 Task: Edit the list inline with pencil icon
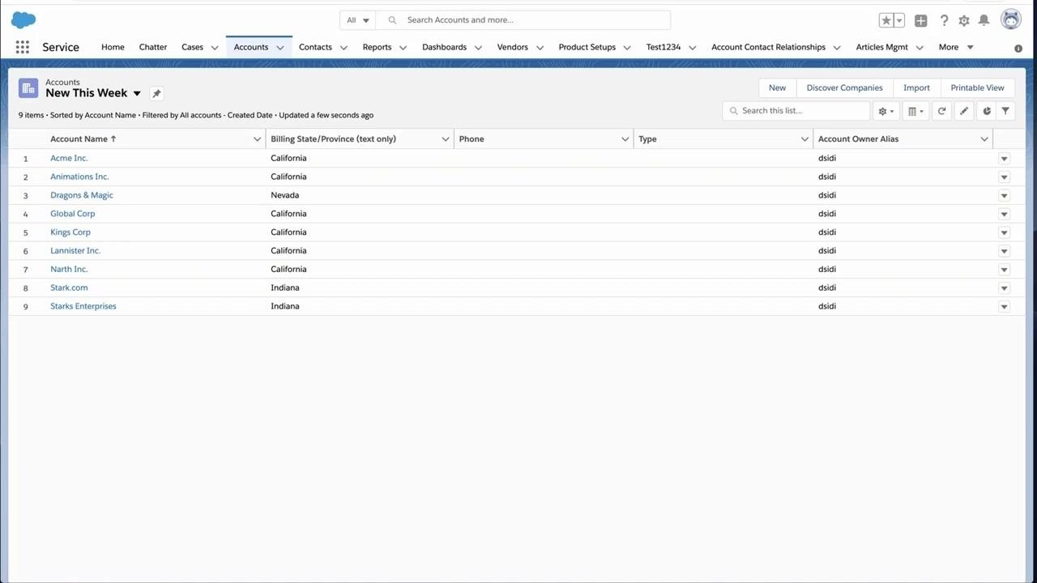pyautogui.click(x=964, y=111)
